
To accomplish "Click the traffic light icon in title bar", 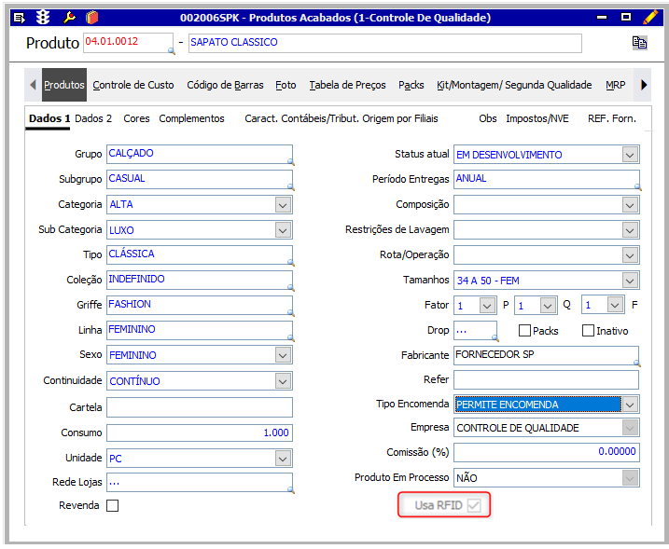I will point(43,17).
